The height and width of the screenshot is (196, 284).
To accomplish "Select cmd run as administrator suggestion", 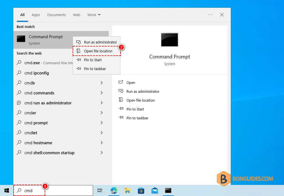I will 61,103.
